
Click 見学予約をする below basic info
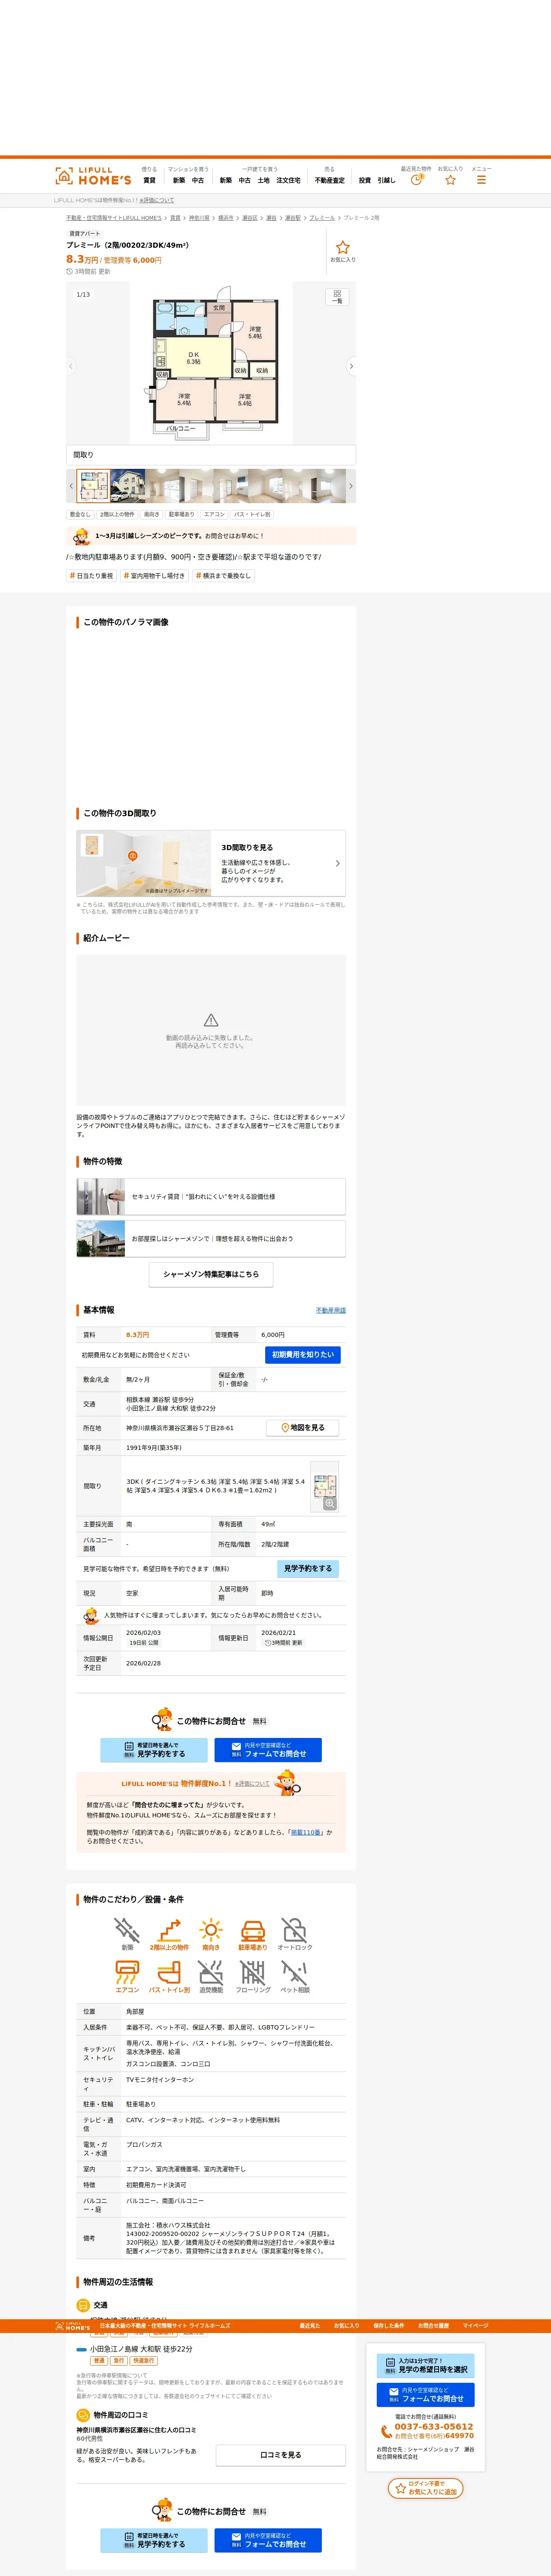coord(154,1750)
